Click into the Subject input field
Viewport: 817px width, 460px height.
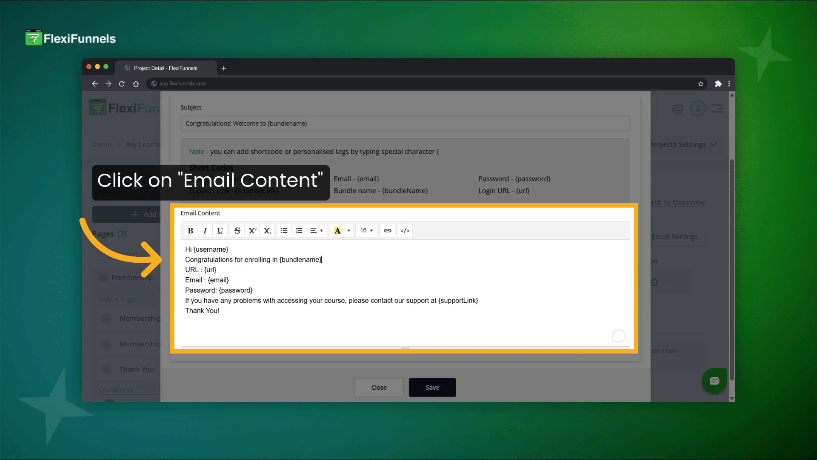[405, 124]
